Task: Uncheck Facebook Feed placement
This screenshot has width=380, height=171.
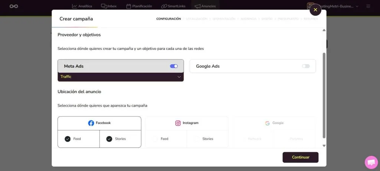Action: point(68,139)
